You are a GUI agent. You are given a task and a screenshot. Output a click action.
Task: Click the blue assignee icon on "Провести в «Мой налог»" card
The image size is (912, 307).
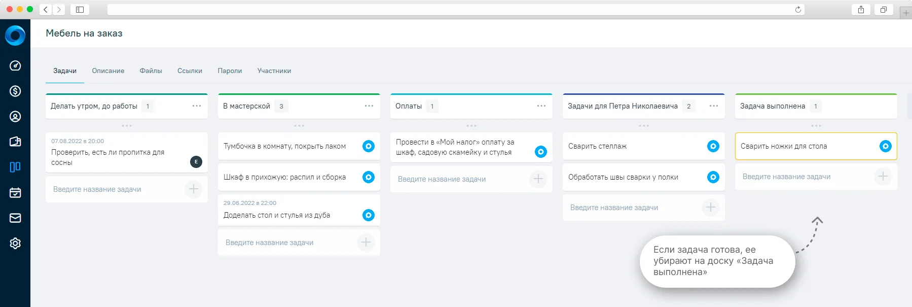tap(541, 152)
